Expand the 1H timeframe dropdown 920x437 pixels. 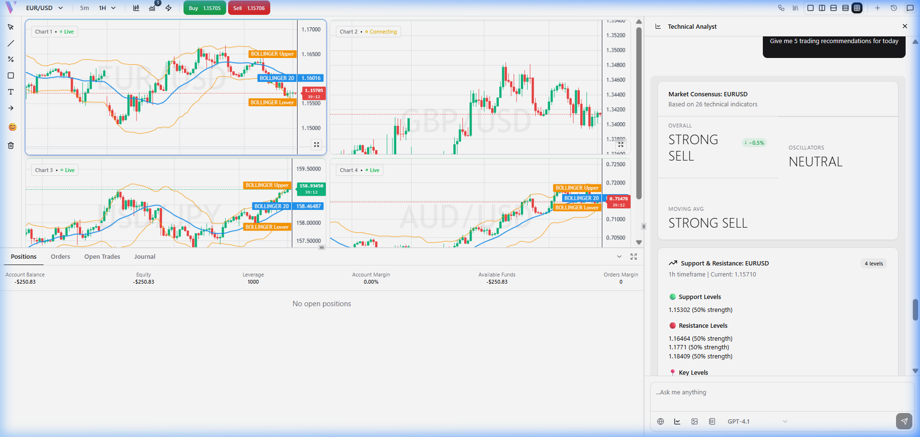[107, 8]
